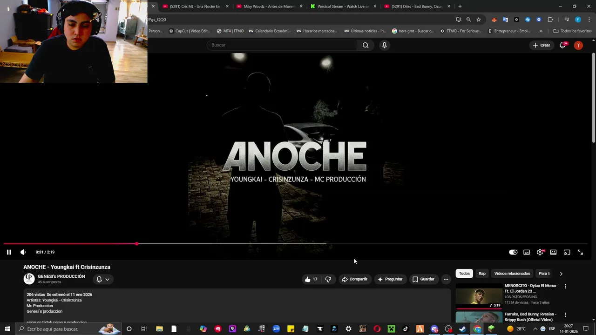Open the Chrome profile avatar
The width and height of the screenshot is (596, 335).
click(x=578, y=20)
